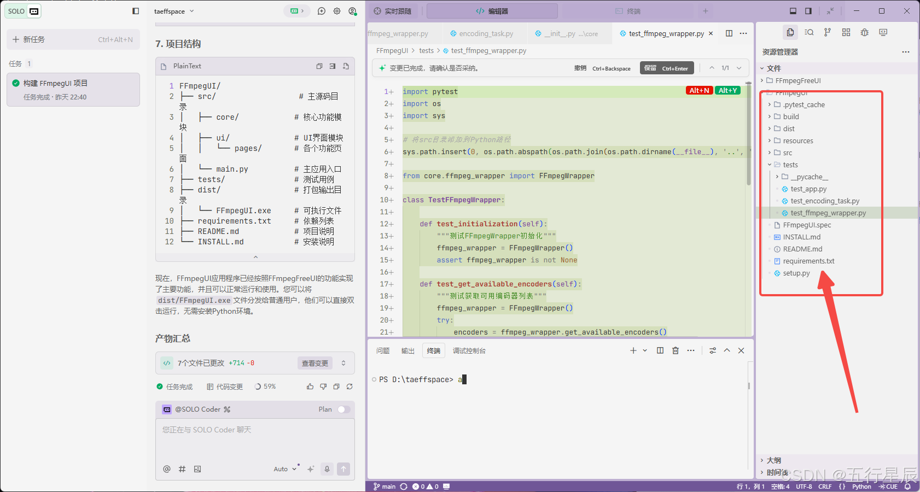Image resolution: width=920 pixels, height=492 pixels.
Task: Copy the PlainText code block
Action: point(319,66)
